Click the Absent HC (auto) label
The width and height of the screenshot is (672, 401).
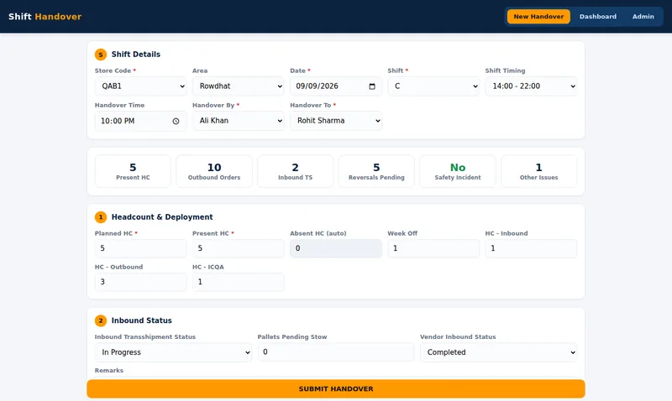click(x=318, y=233)
